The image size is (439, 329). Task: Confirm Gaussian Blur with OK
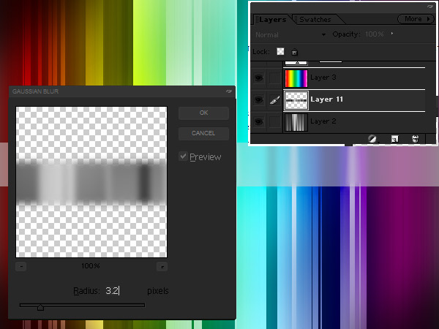pos(203,113)
